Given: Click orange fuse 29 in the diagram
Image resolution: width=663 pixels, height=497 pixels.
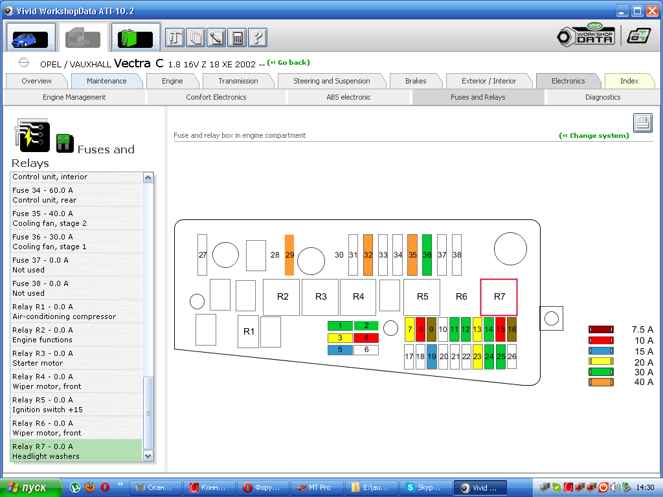Looking at the screenshot, I should click(x=289, y=255).
